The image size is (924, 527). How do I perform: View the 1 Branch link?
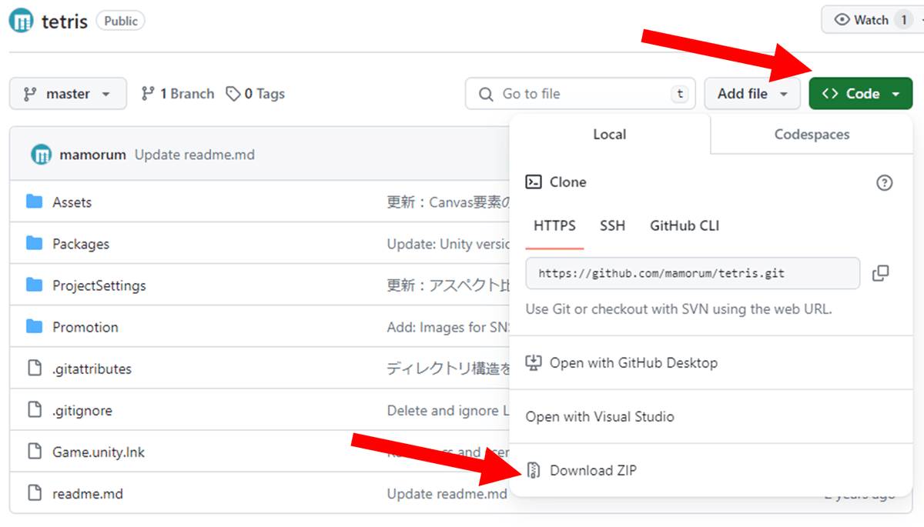[178, 94]
